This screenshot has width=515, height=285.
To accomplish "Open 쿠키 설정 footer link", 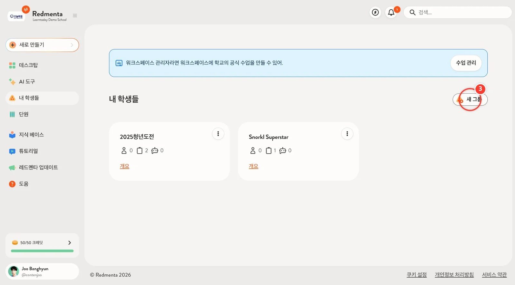I will (x=417, y=275).
